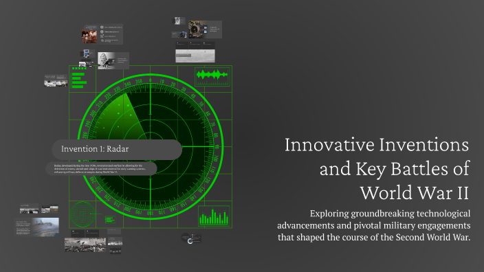Viewport: 484px width, 272px height.
Task: Open the circular slide with the white ring
Action: pos(190,238)
